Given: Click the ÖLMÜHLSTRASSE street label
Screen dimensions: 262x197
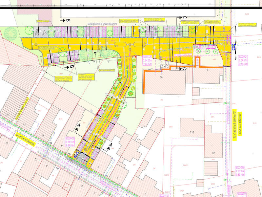Looking at the screenshot, I should (x=26, y=140).
